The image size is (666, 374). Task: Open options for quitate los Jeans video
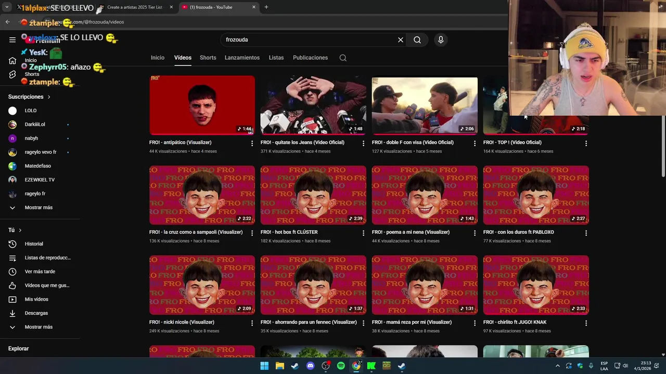click(x=363, y=143)
